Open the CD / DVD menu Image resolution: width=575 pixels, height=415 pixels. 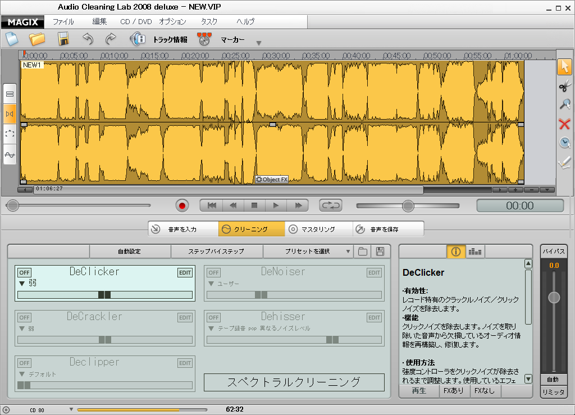[136, 22]
